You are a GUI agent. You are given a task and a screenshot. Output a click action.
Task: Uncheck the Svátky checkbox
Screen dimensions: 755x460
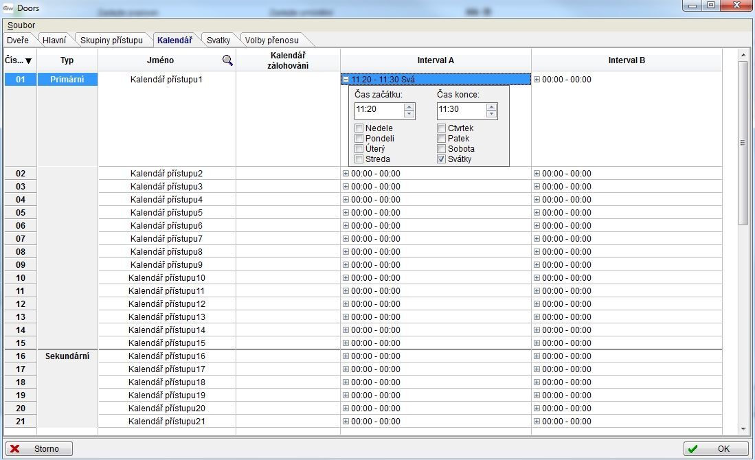(442, 159)
